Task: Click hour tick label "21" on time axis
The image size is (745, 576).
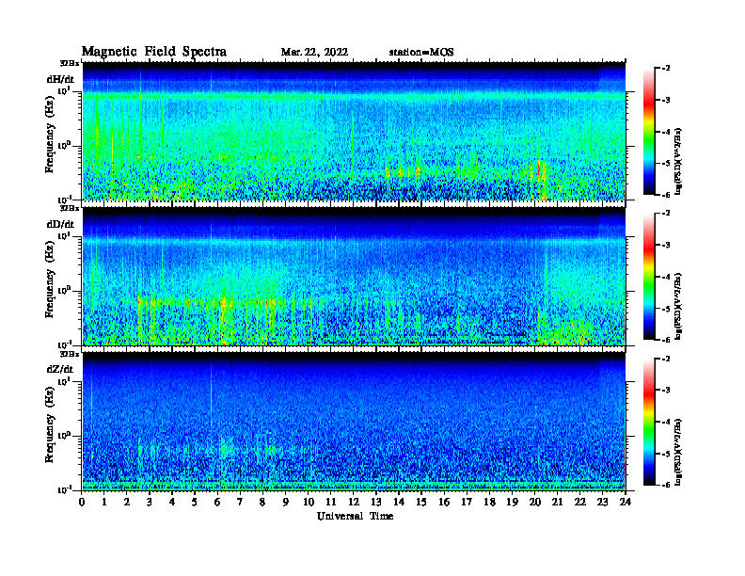Action: click(x=557, y=502)
